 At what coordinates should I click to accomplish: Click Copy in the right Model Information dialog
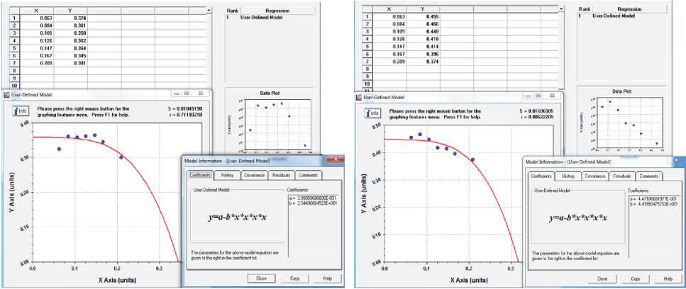click(637, 278)
